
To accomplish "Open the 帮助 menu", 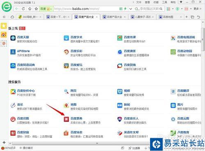I will (173, 2).
